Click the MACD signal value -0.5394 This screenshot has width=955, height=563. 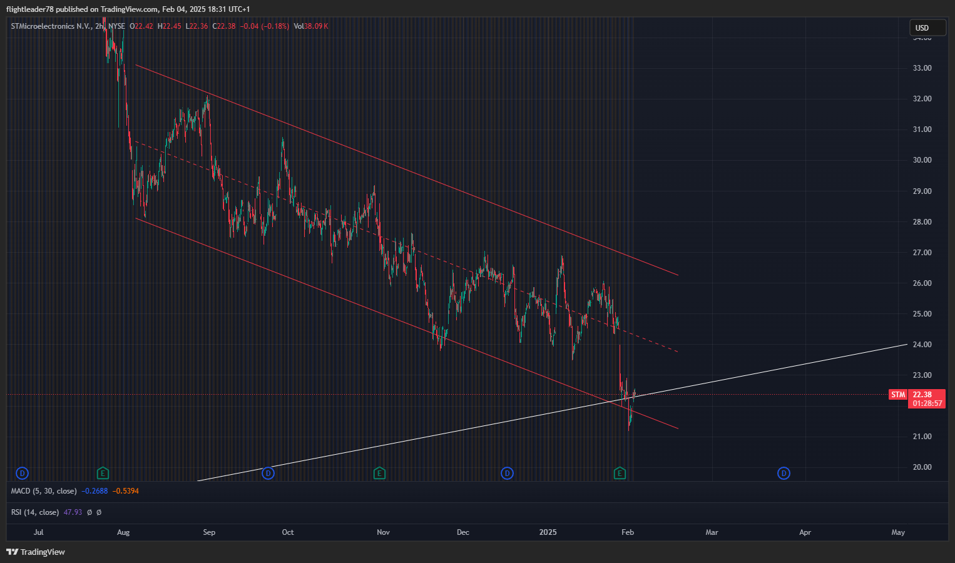click(x=126, y=491)
